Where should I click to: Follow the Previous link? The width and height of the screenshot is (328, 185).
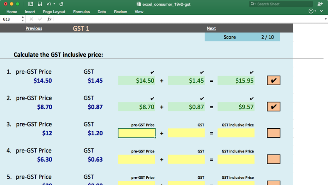pyautogui.click(x=34, y=28)
